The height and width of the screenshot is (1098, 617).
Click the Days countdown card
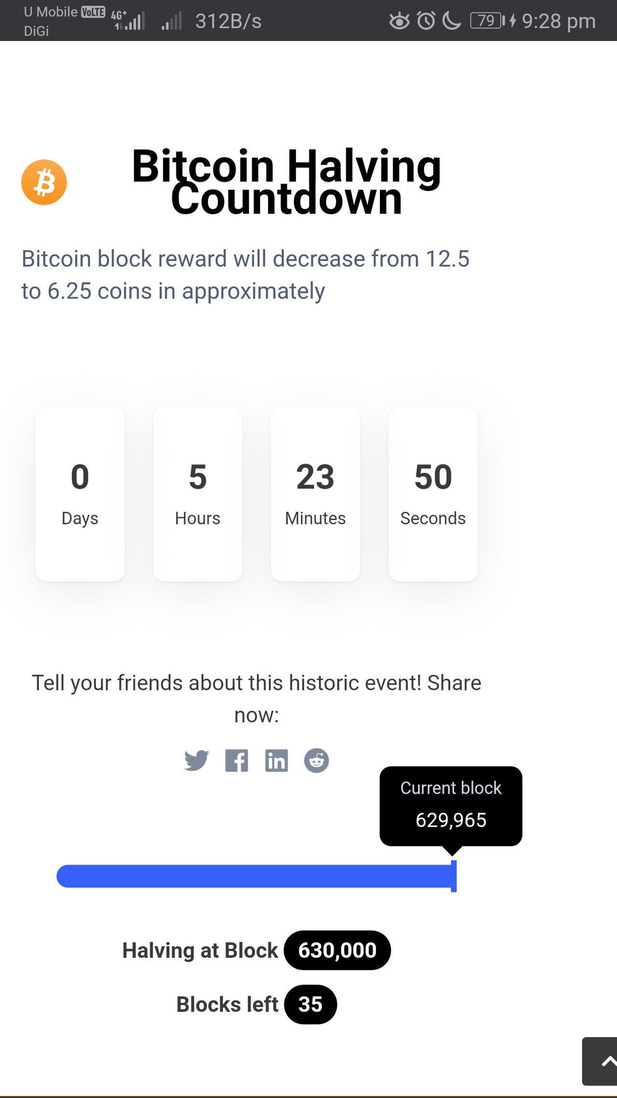coord(80,494)
